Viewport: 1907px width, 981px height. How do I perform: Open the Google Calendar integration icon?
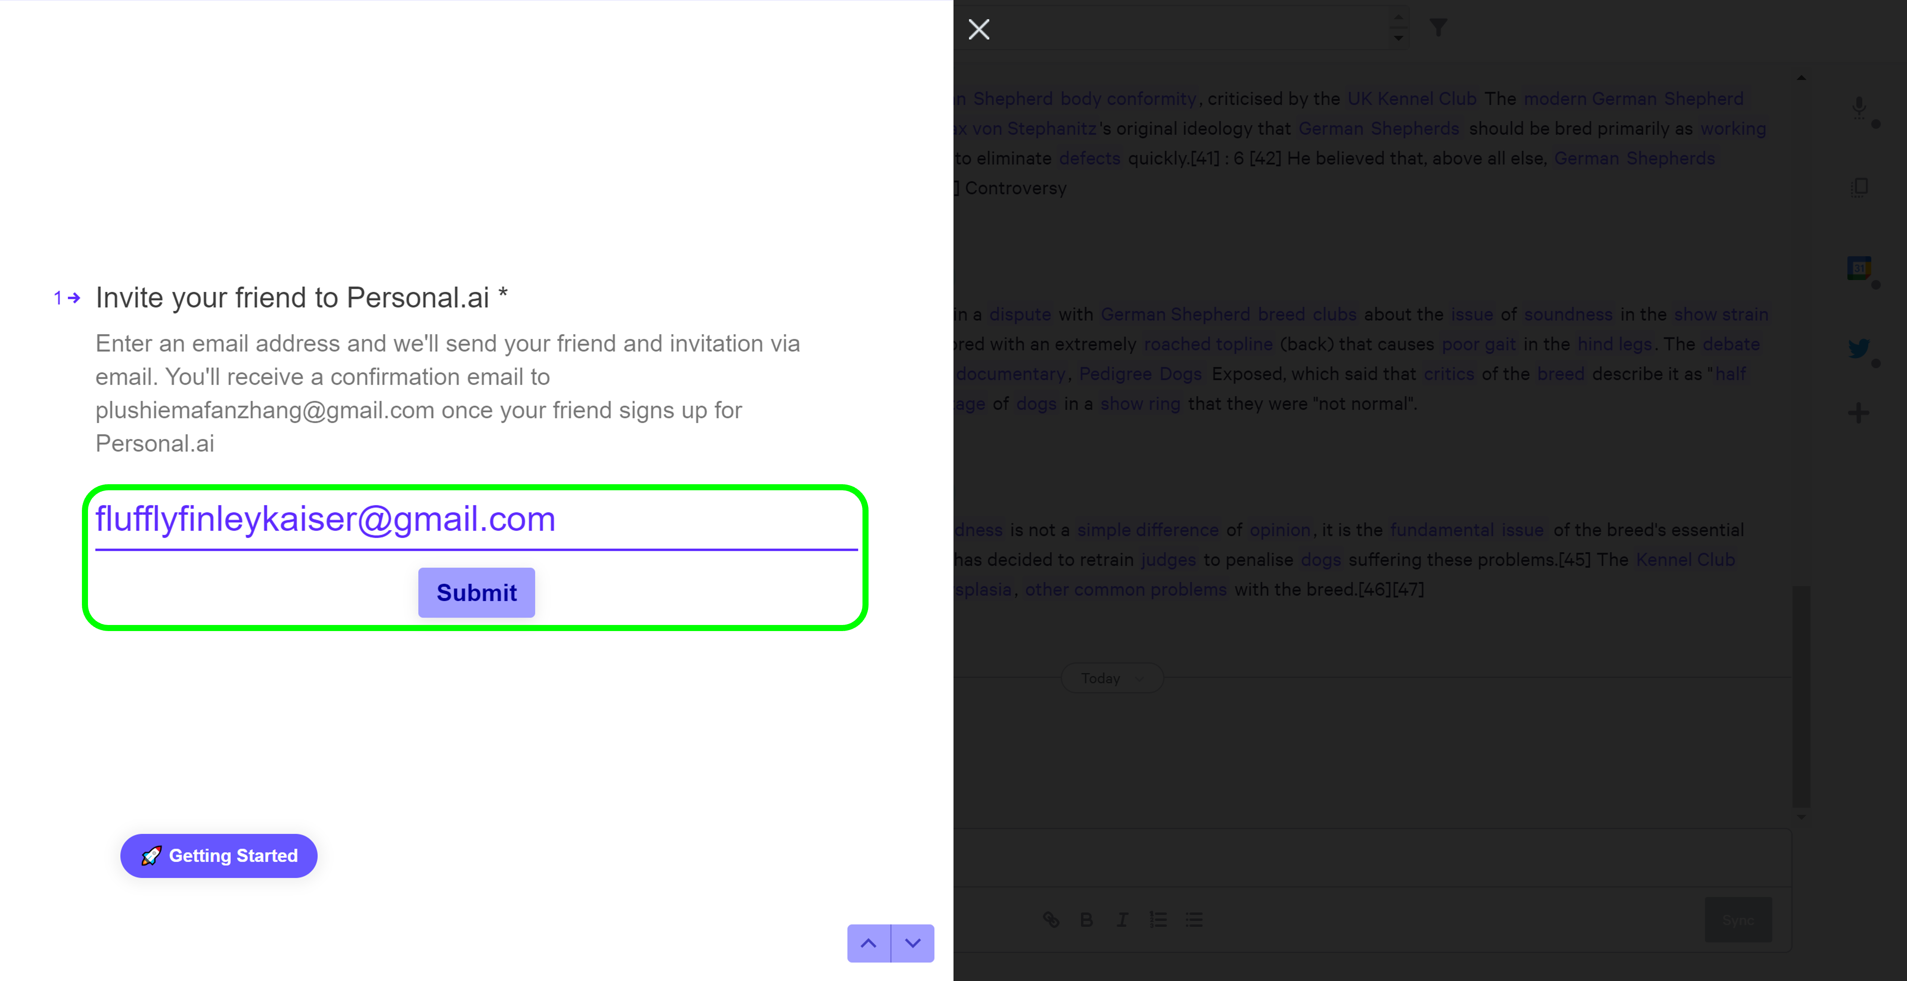1859,268
